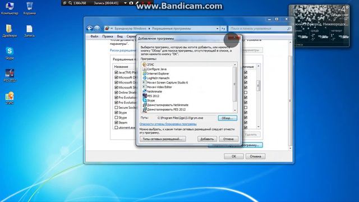The height and width of the screenshot is (202, 359).
Task: Open the Вид menu
Action: (x=119, y=36)
